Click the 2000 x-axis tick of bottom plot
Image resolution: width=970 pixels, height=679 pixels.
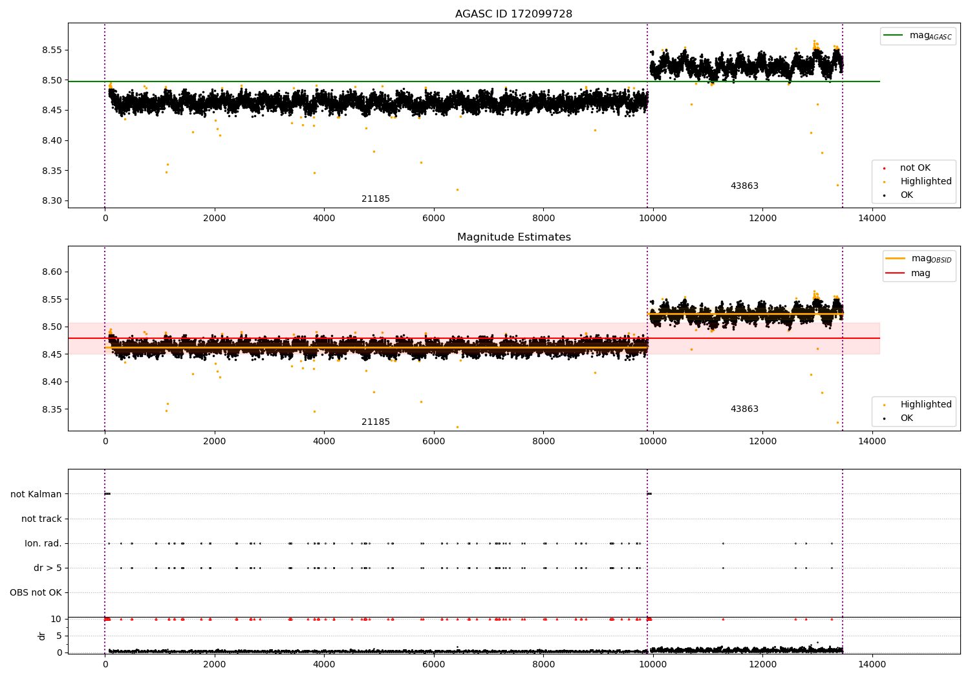pos(215,664)
